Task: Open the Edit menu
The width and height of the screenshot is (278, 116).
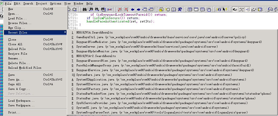Action: (x=17, y=3)
